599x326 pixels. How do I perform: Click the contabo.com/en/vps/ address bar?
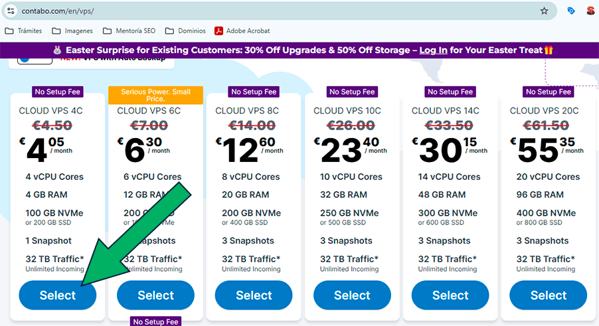tap(266, 11)
